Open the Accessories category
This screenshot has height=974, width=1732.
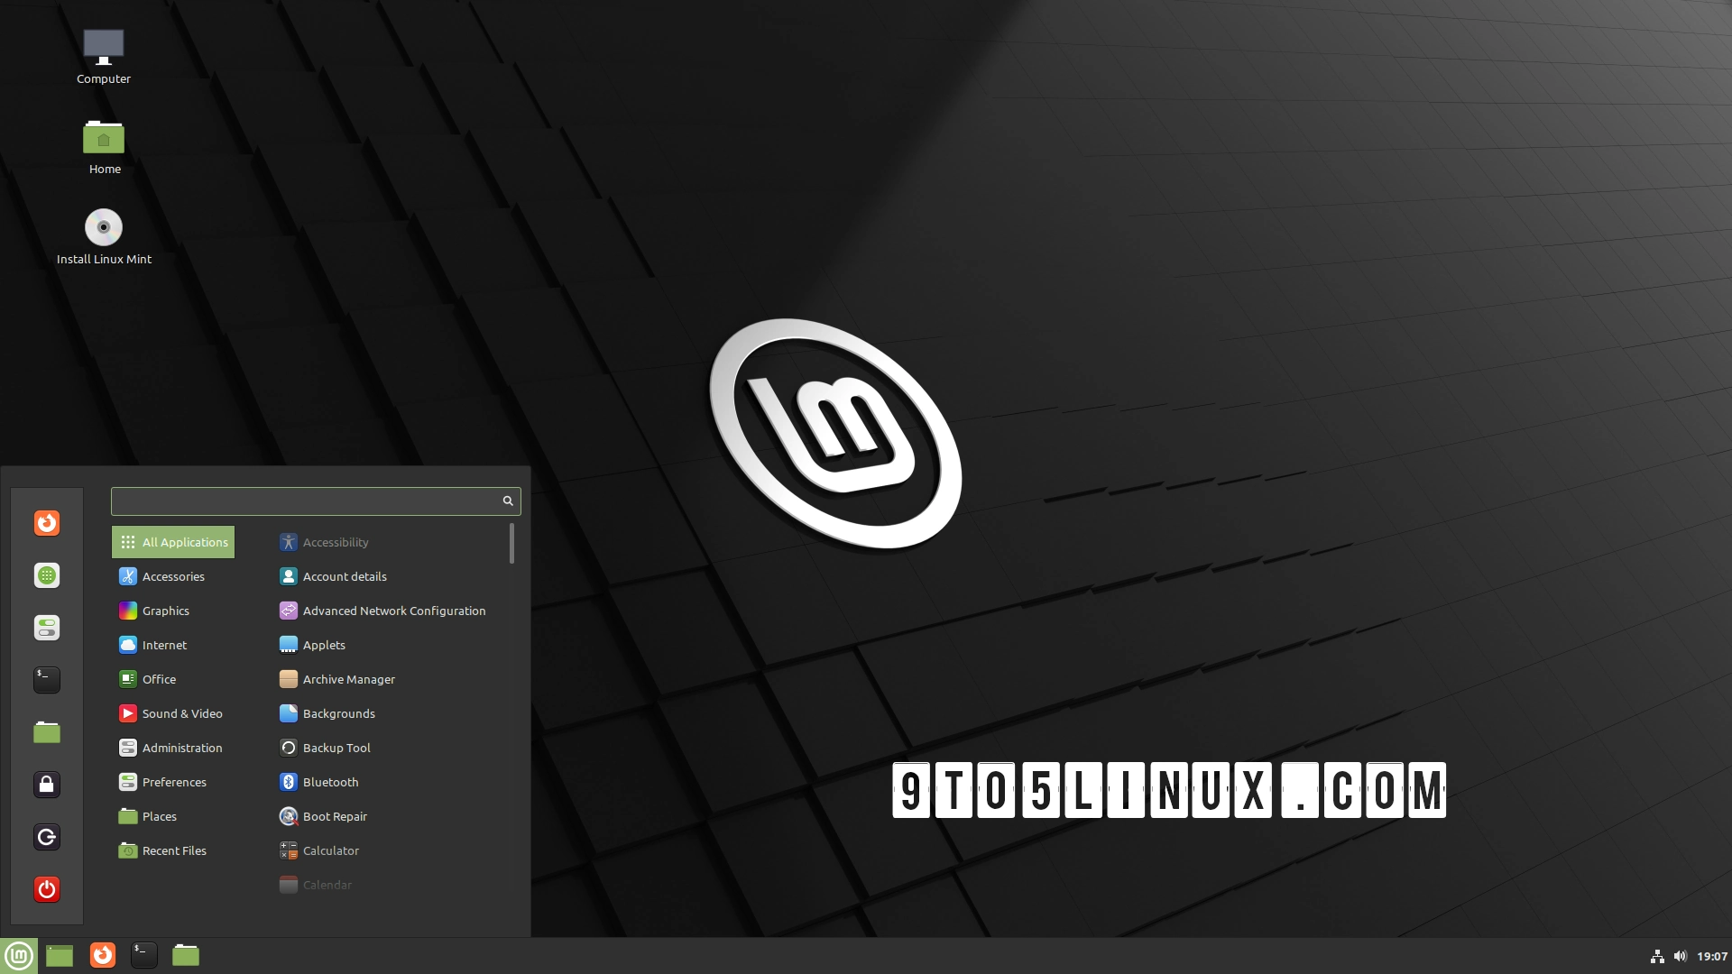pyautogui.click(x=172, y=576)
